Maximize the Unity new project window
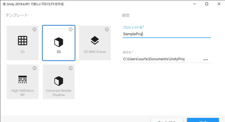The height and width of the screenshot is (122, 225). click(x=207, y=4)
